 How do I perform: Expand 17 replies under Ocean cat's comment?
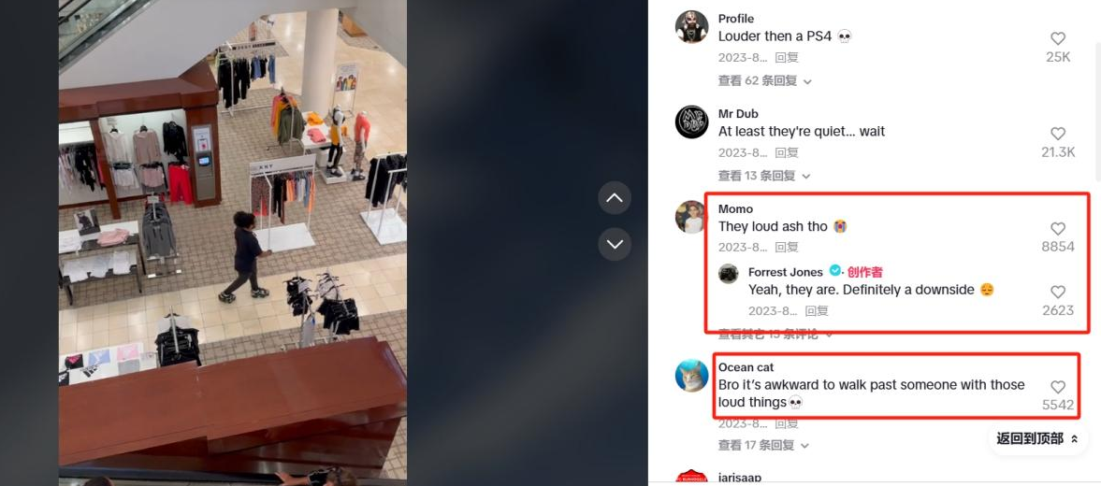click(x=764, y=445)
